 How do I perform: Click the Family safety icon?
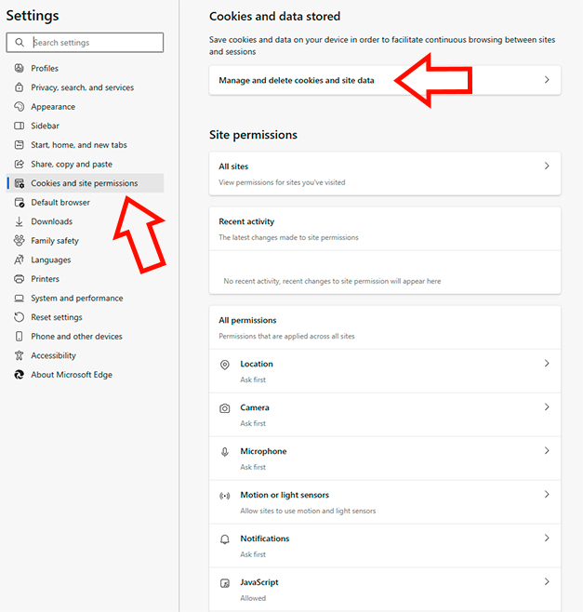20,241
